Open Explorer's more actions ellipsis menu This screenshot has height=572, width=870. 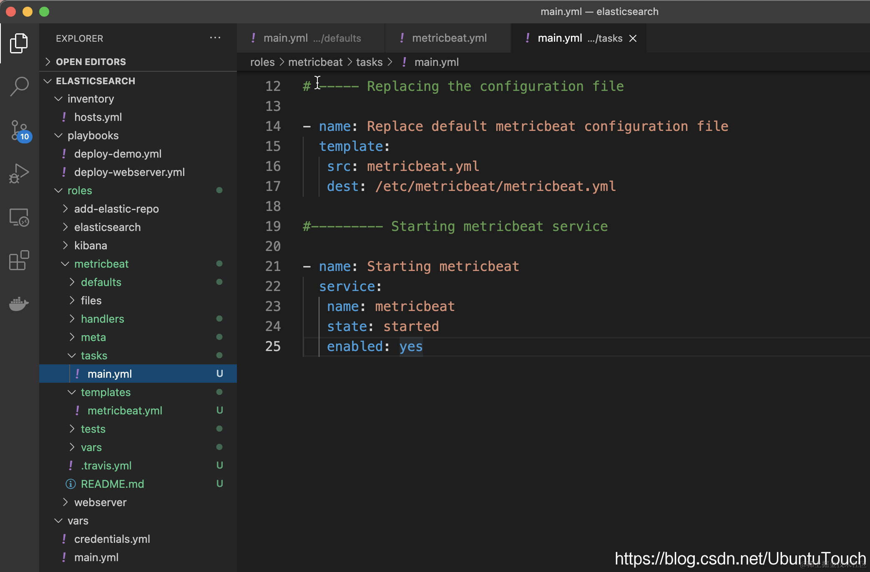pyautogui.click(x=215, y=38)
